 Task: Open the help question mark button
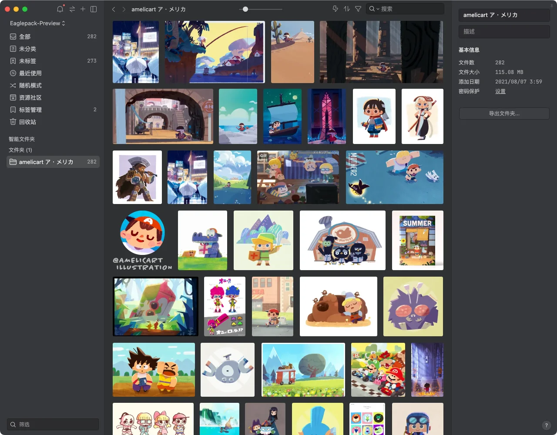pyautogui.click(x=547, y=425)
